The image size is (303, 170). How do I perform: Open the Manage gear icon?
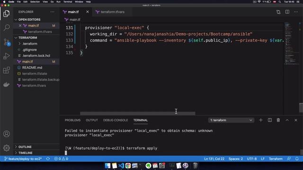pos(6,148)
